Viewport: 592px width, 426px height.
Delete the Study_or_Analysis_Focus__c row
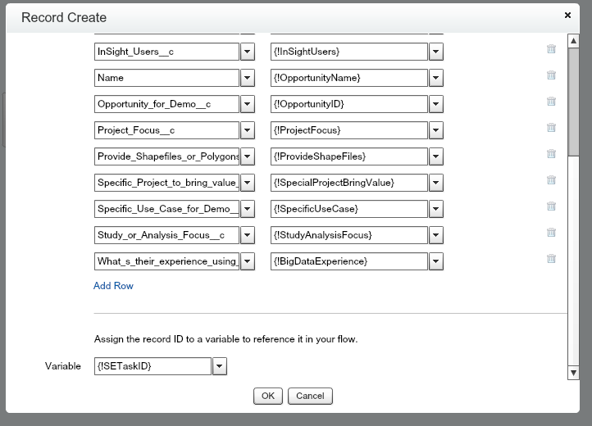(x=551, y=233)
